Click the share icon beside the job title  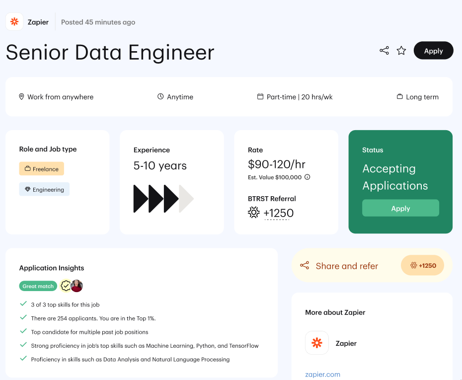(384, 51)
